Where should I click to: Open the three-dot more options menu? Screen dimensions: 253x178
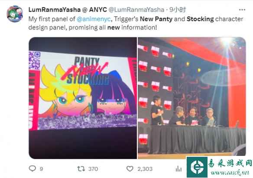pyautogui.click(x=242, y=10)
